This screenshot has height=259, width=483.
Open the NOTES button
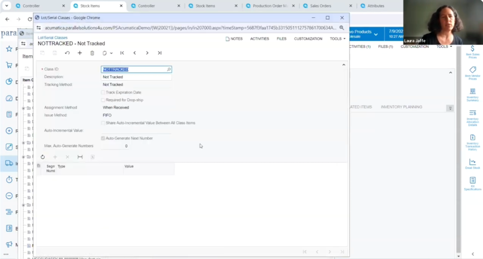pyautogui.click(x=234, y=39)
